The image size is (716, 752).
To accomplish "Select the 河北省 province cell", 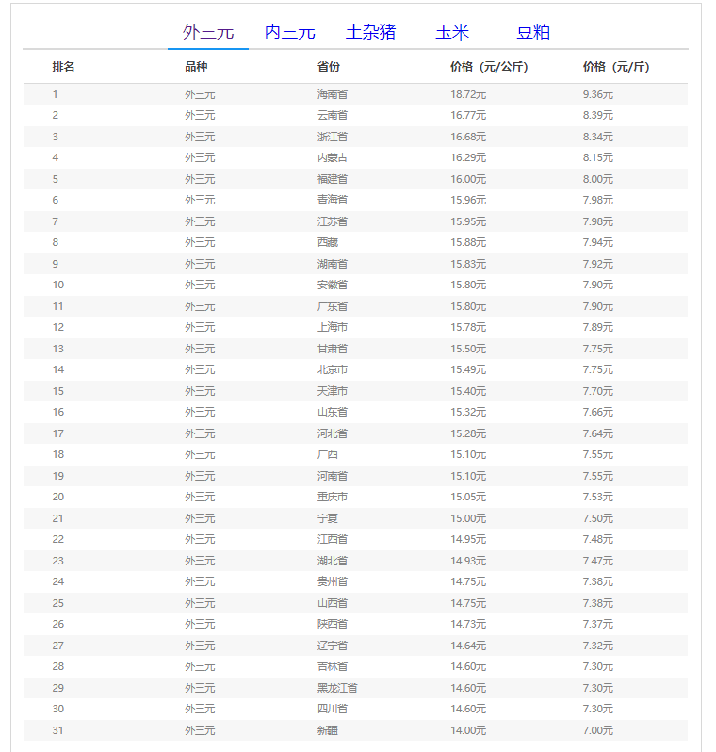I will tap(333, 434).
